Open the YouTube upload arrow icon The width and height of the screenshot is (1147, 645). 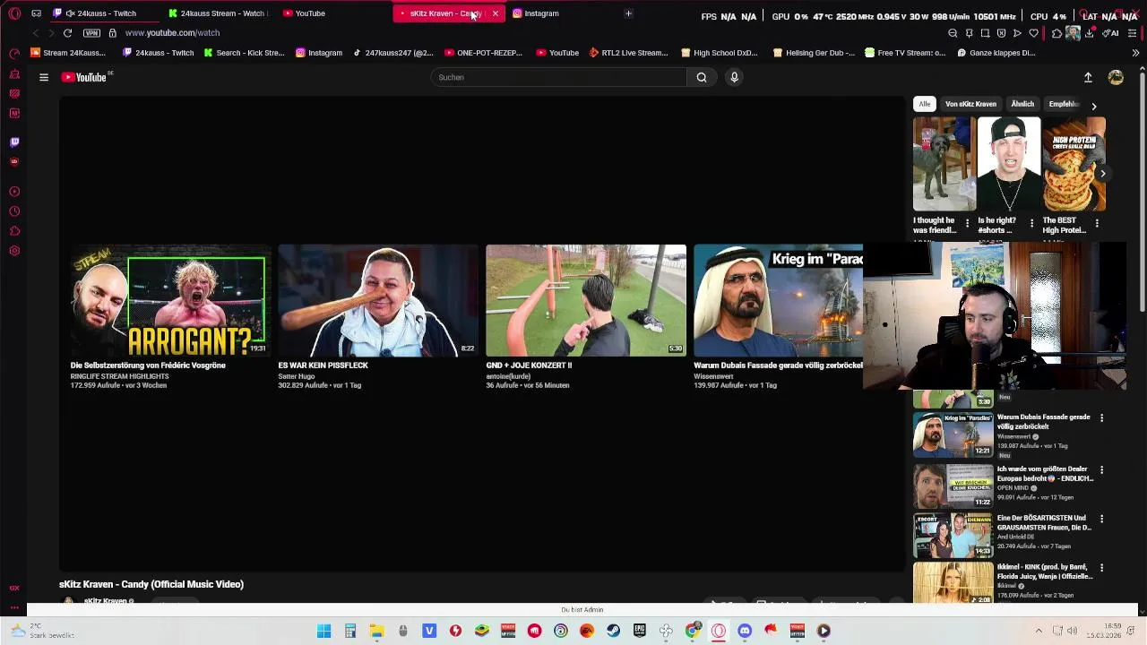1088,78
